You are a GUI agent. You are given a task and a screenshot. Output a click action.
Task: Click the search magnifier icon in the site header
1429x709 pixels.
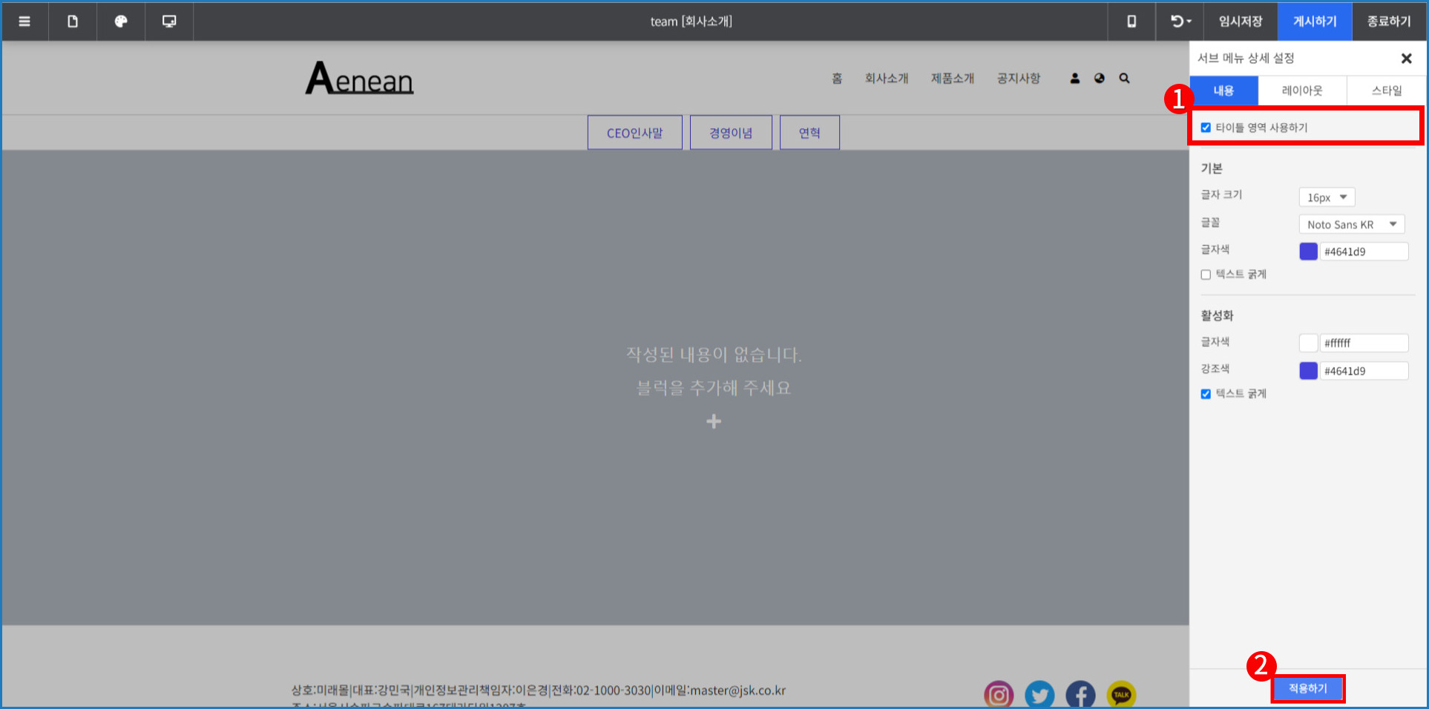pos(1124,78)
